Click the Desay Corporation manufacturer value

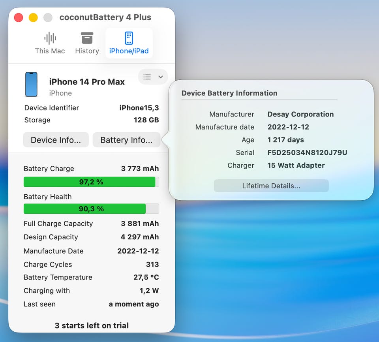pos(300,114)
